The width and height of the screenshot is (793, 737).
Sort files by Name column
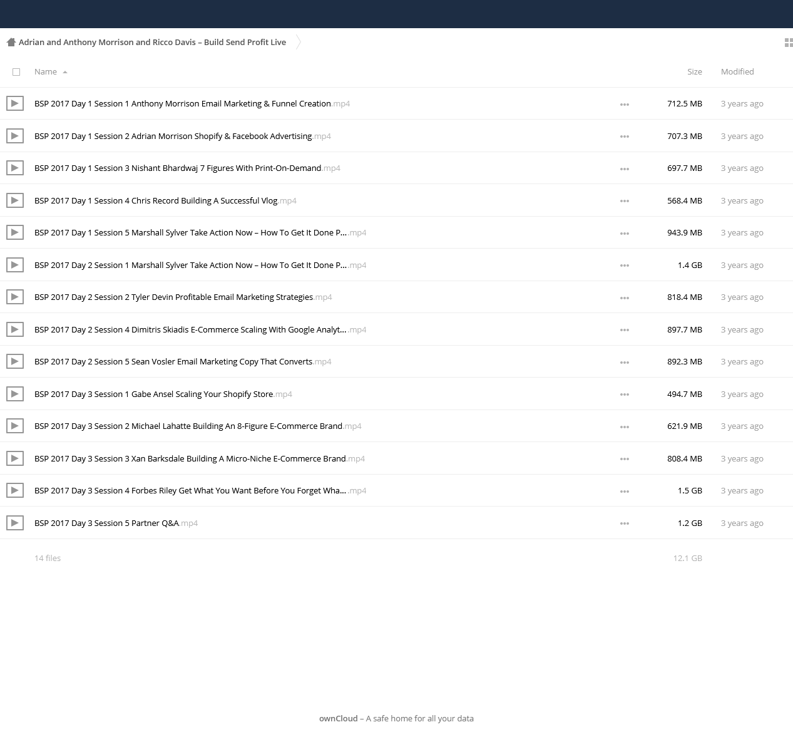[x=46, y=72]
